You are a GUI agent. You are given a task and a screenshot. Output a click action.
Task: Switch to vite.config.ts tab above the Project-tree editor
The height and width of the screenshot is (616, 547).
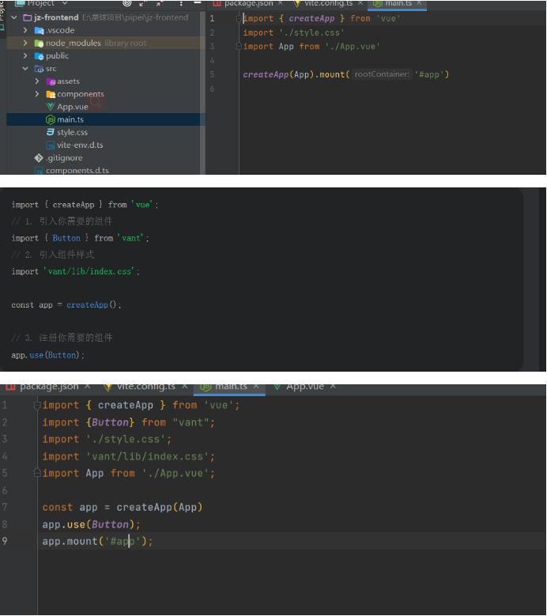point(328,3)
